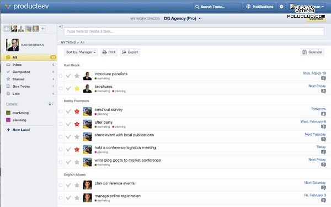Click the Export button
Screen dimensions: 331x207
coord(130,52)
